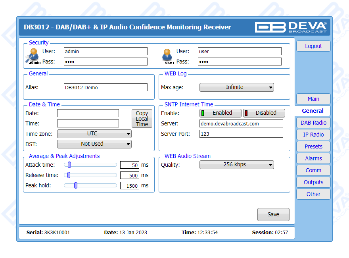Screen dimensions: 349x258
Task: Switch to the Main tab
Action: (313, 99)
